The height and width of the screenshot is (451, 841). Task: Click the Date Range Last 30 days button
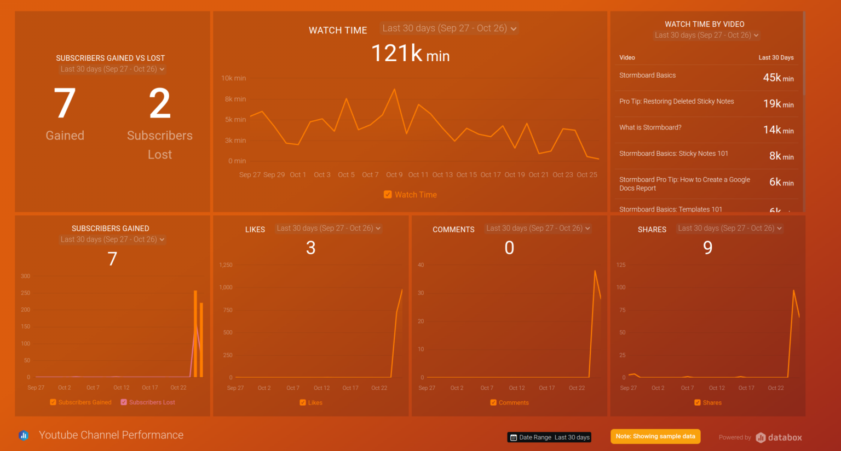(x=549, y=437)
